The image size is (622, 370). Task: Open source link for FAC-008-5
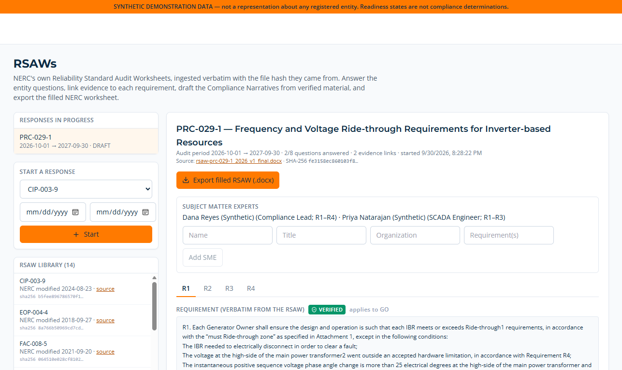pos(105,352)
